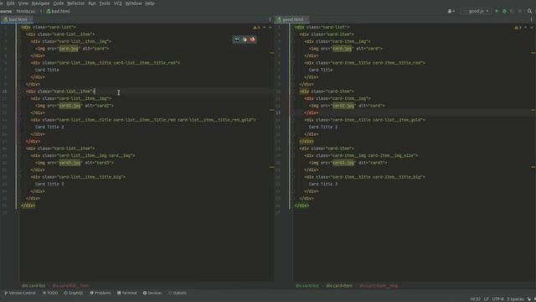The height and width of the screenshot is (302, 536).
Task: Click card.jpg image source in left editor
Action: (69, 49)
